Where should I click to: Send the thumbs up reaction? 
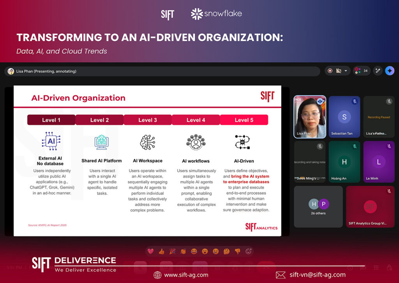161,251
